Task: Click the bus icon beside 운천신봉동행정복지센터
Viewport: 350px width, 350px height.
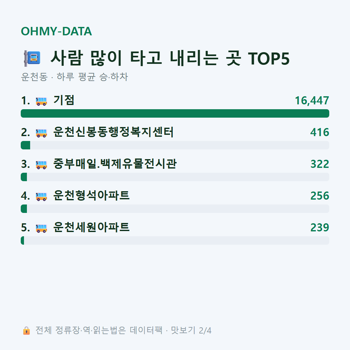Action: pos(41,133)
